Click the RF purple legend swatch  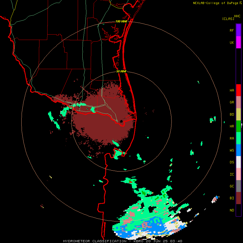[x=238, y=30]
